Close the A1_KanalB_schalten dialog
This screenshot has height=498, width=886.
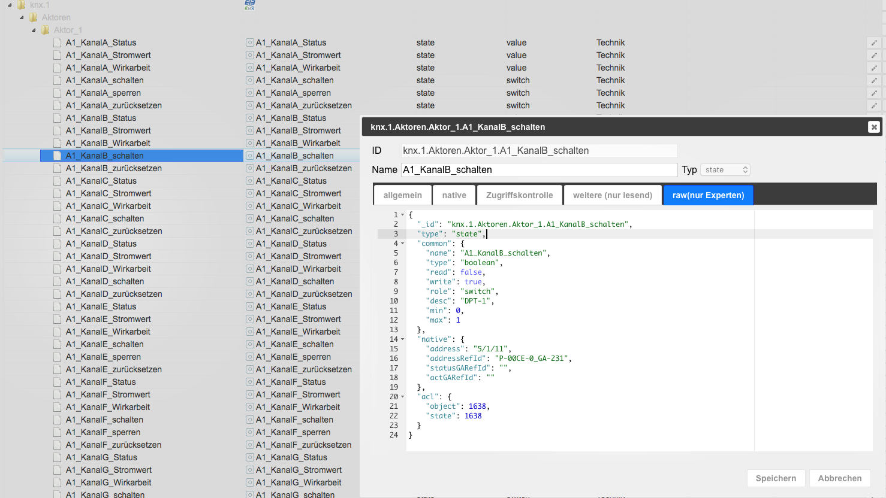873,127
